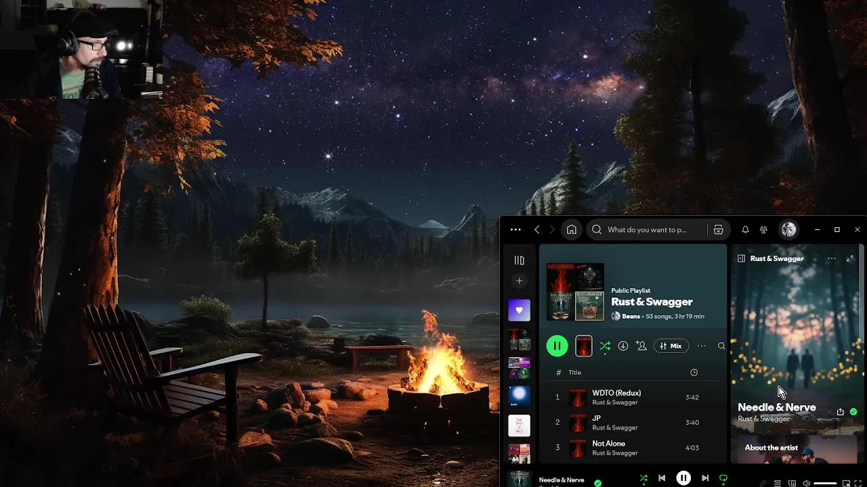Open Needle & Nerve title in bottom bar

click(x=562, y=480)
